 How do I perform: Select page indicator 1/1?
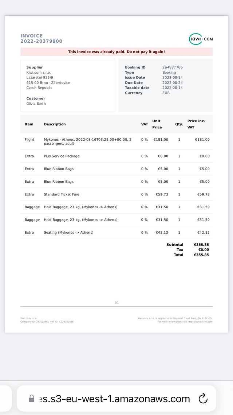pos(116,303)
